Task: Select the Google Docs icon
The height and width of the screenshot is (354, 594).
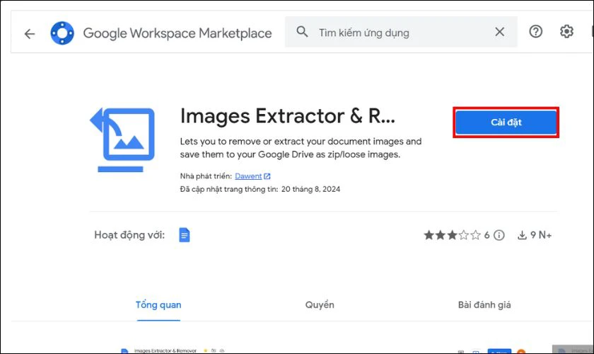Action: click(x=184, y=235)
